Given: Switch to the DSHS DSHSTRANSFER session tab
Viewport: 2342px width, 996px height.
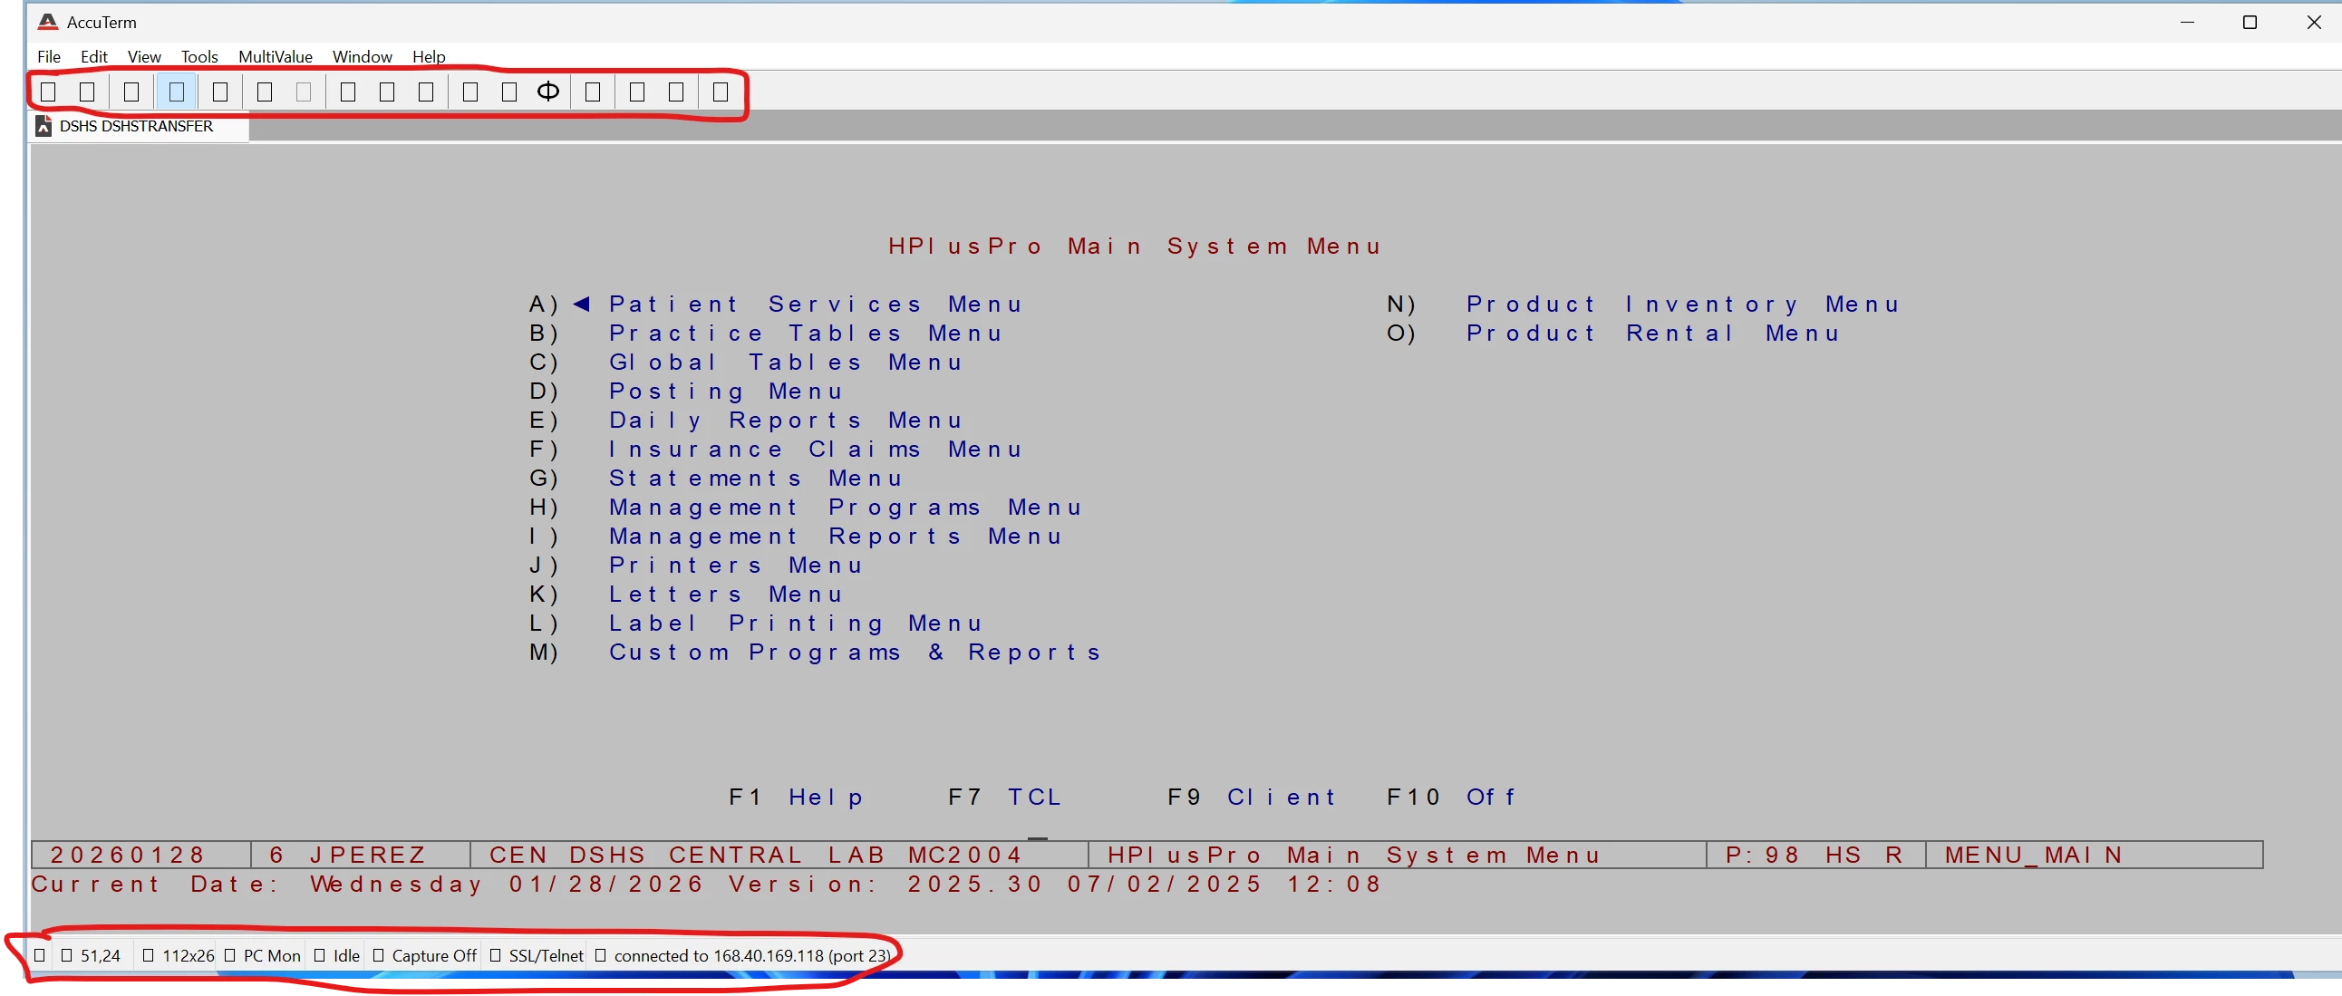Looking at the screenshot, I should tap(135, 126).
